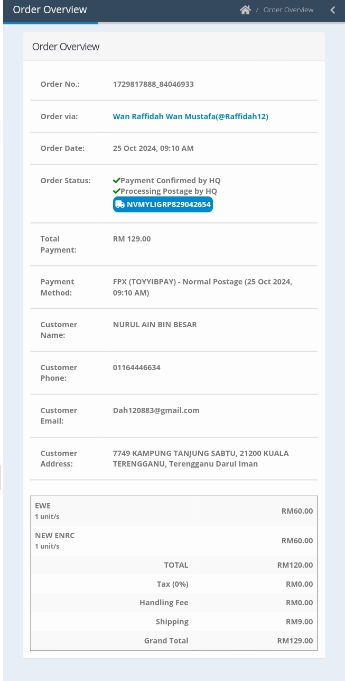Click Grand Total RM129.00 amount

point(295,641)
